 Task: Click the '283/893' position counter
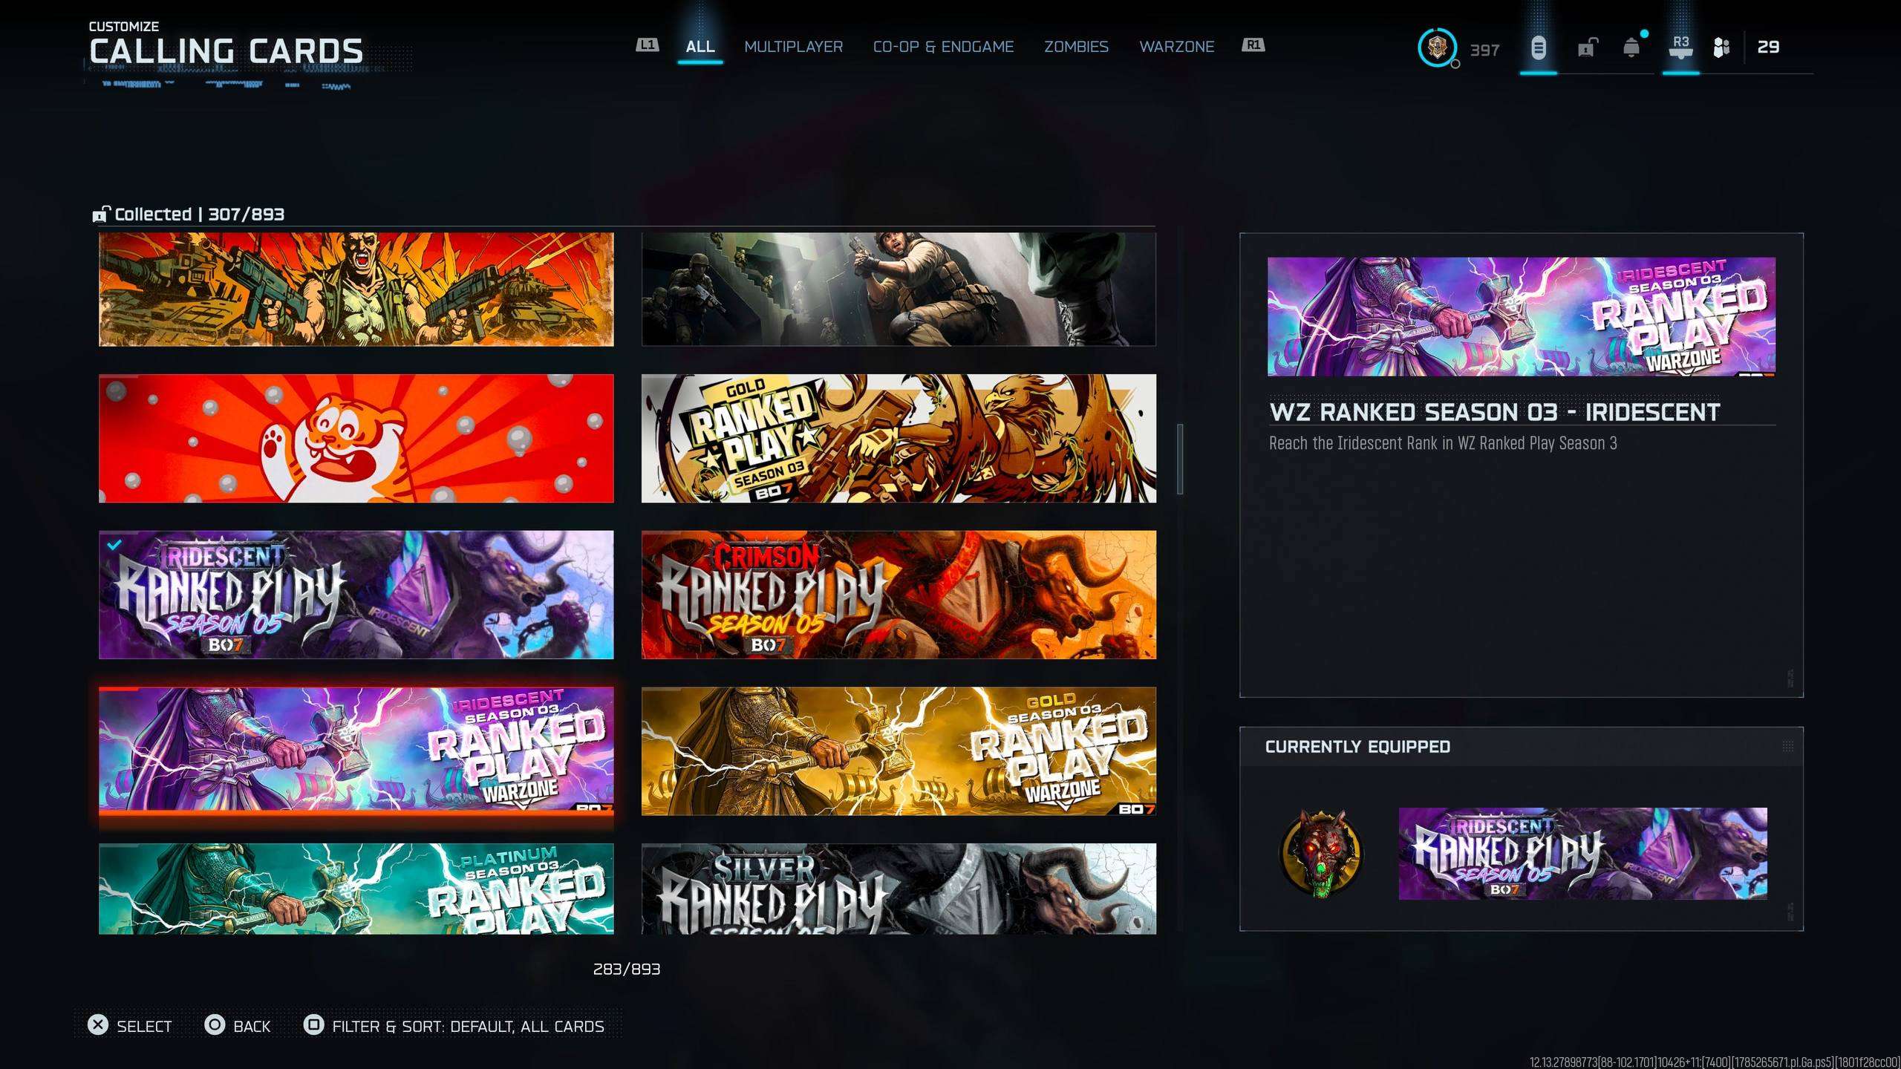click(x=627, y=969)
